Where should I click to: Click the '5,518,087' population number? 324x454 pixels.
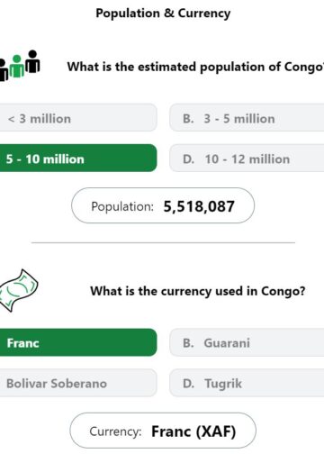199,206
